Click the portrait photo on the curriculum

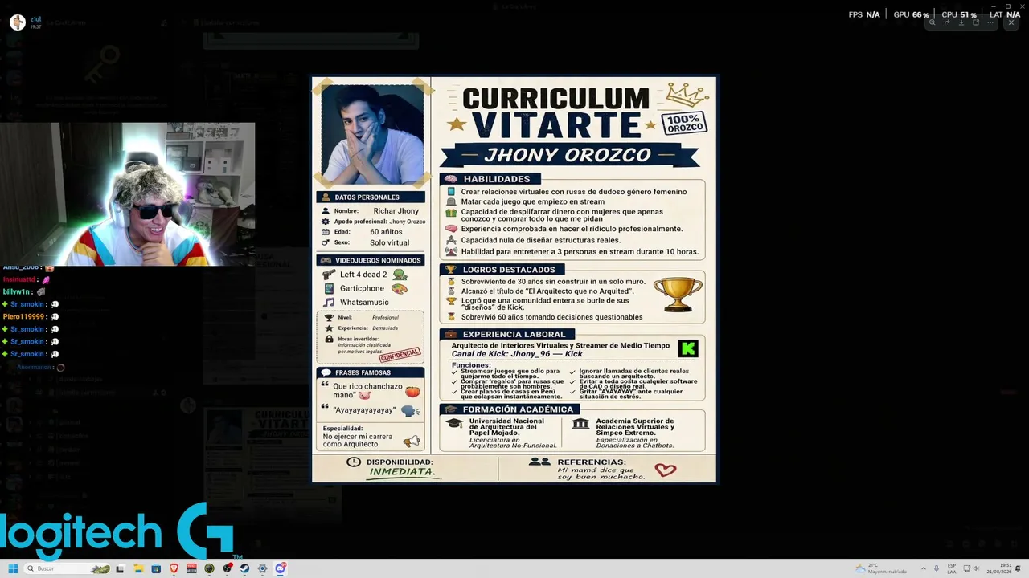point(371,134)
